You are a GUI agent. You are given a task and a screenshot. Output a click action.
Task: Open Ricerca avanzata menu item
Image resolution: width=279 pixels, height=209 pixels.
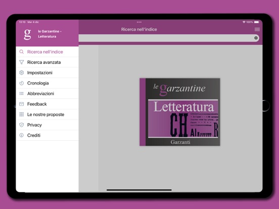tap(48, 62)
